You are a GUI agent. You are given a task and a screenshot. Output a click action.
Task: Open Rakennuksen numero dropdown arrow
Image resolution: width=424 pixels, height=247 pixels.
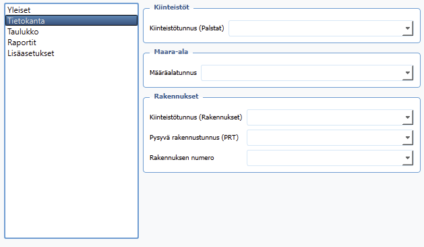click(408, 158)
